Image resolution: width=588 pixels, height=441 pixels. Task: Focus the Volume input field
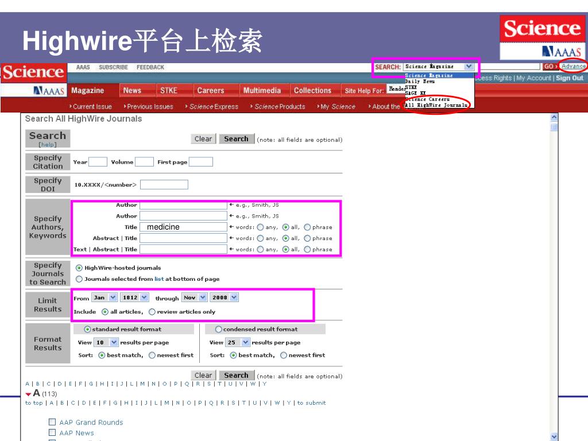coord(144,161)
